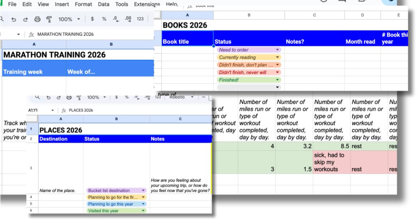Open the Data menu
Viewport: 417px width, 219px height.
(104, 5)
